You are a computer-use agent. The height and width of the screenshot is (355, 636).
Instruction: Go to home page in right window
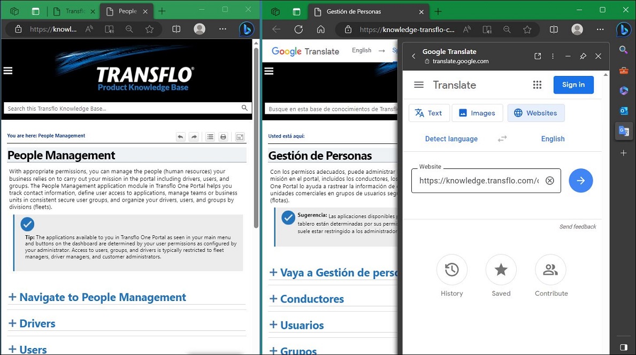[x=321, y=29]
